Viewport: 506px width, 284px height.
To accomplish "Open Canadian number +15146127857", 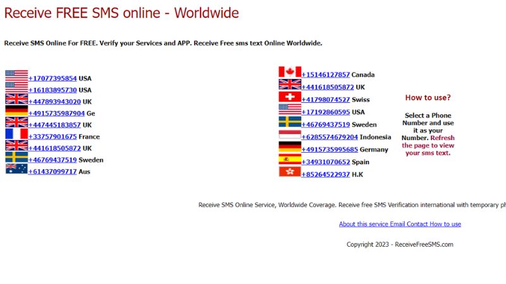I will coord(326,75).
